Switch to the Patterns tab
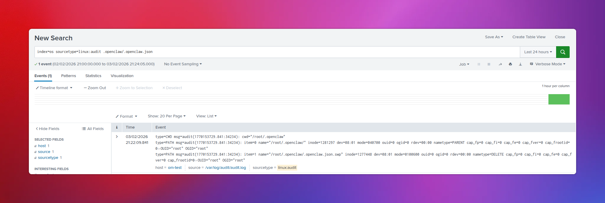605x203 pixels. 69,76
